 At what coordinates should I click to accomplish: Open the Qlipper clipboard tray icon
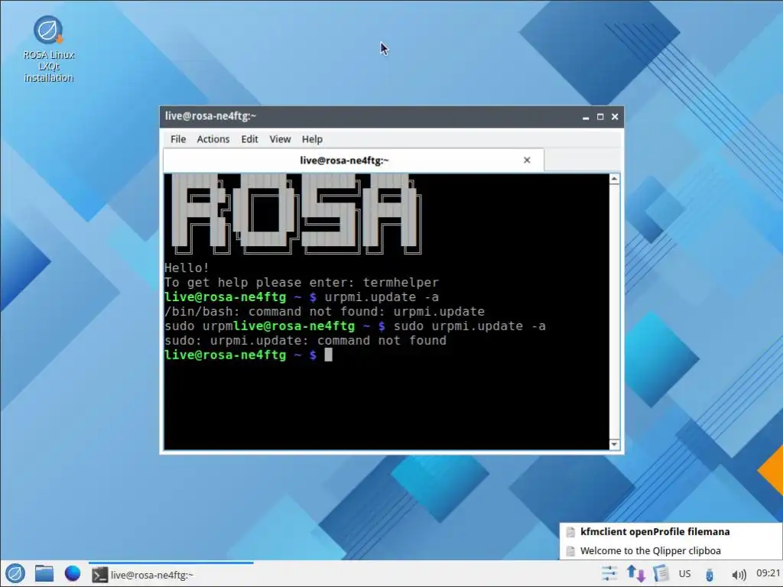tap(661, 573)
